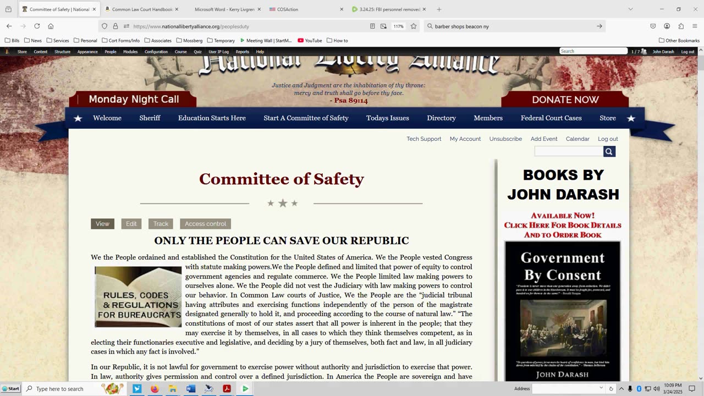Click the admin toolbar Search field

click(x=593, y=51)
